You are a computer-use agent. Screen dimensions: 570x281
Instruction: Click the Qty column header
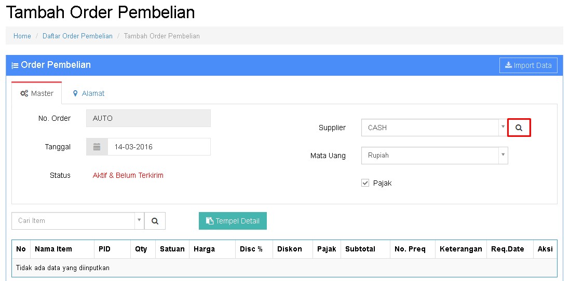(141, 249)
